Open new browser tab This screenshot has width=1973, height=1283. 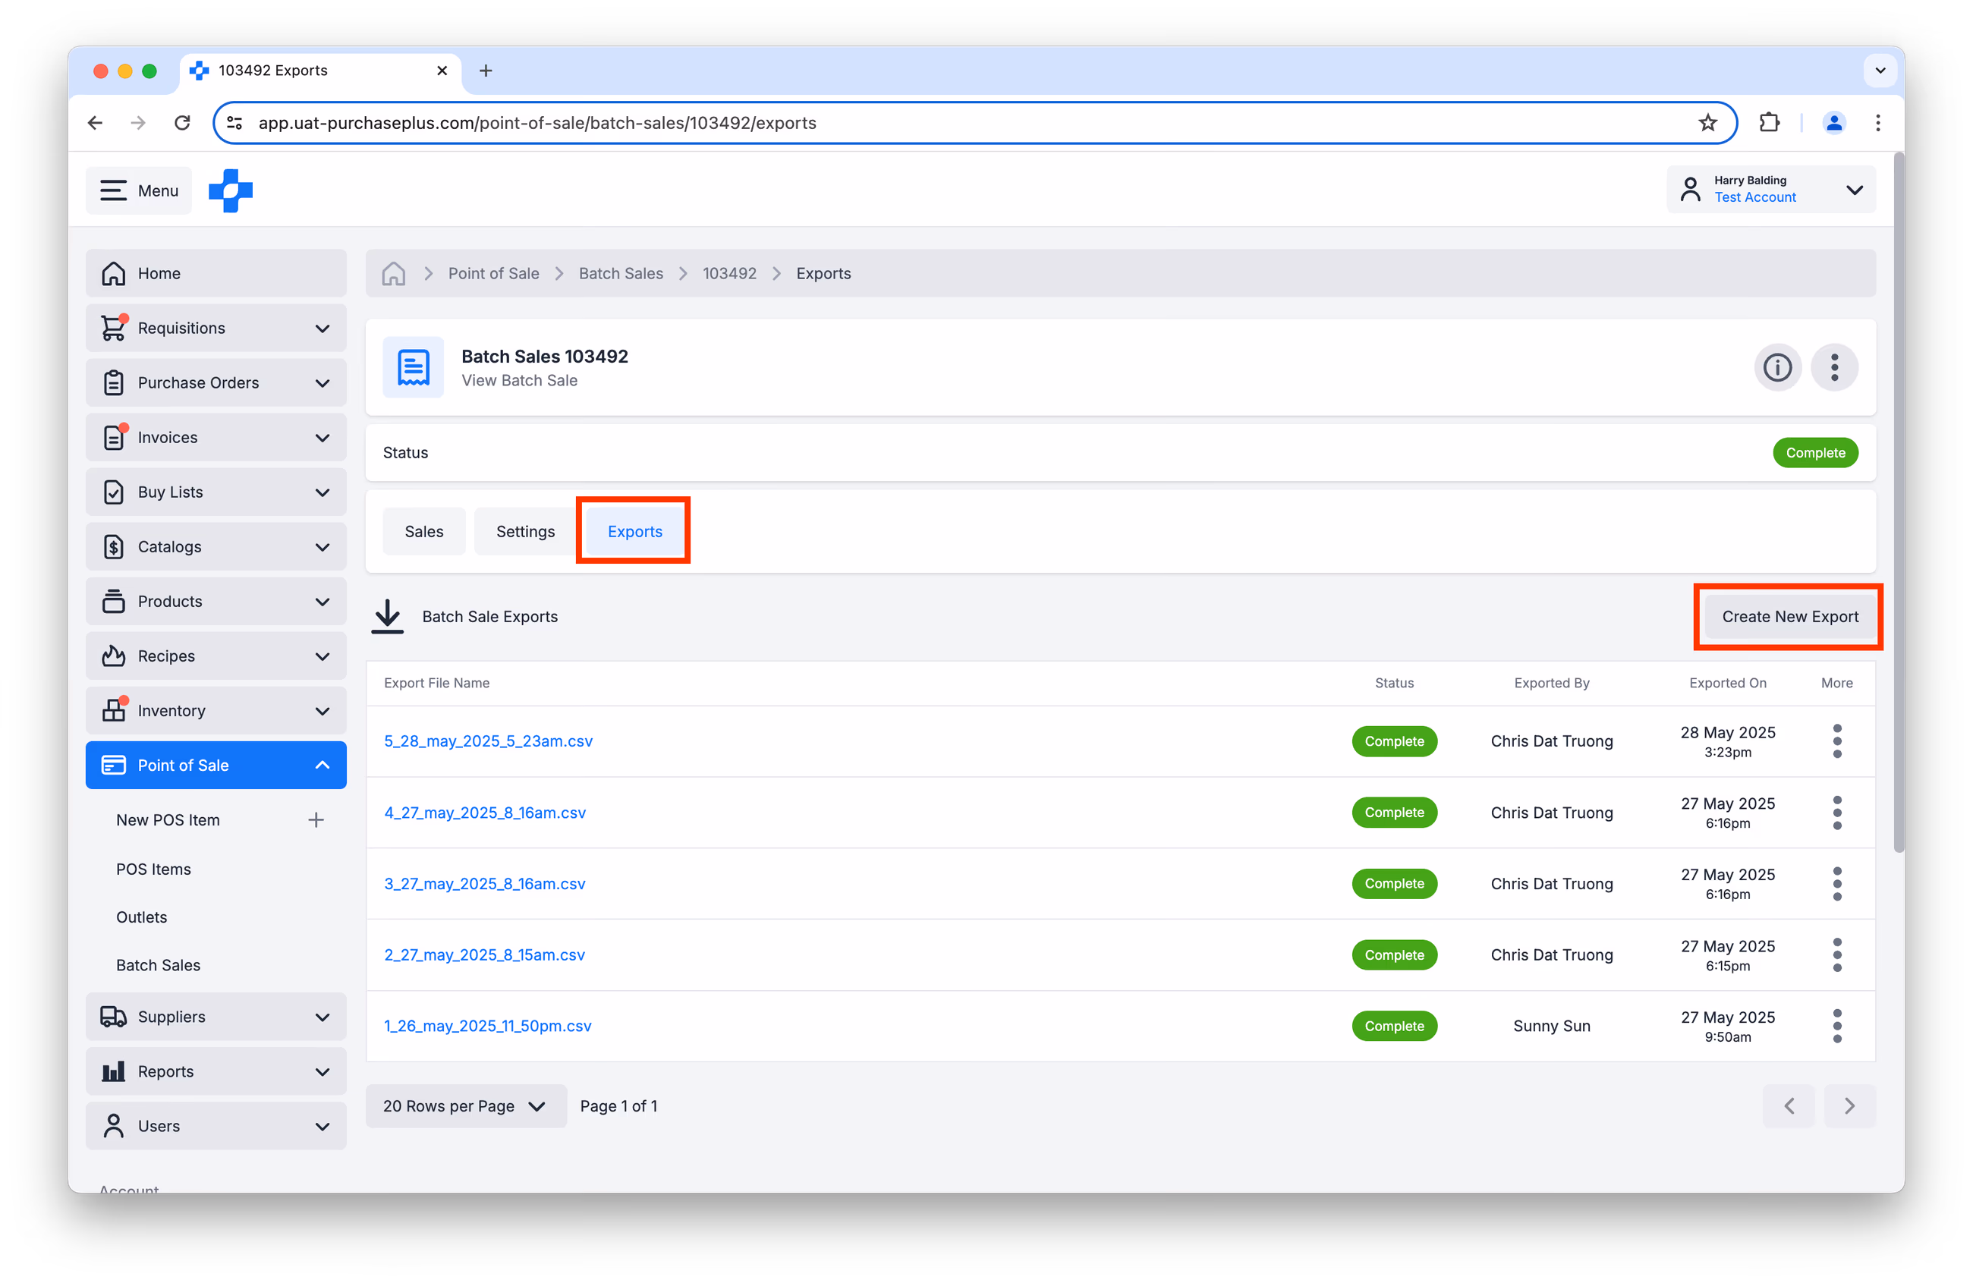486,71
